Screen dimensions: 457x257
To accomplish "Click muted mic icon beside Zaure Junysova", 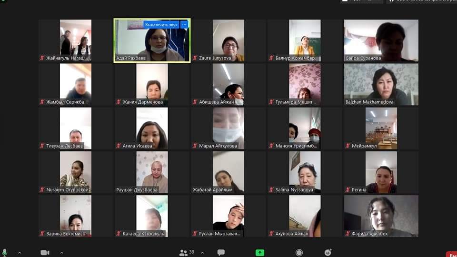I will coord(195,59).
